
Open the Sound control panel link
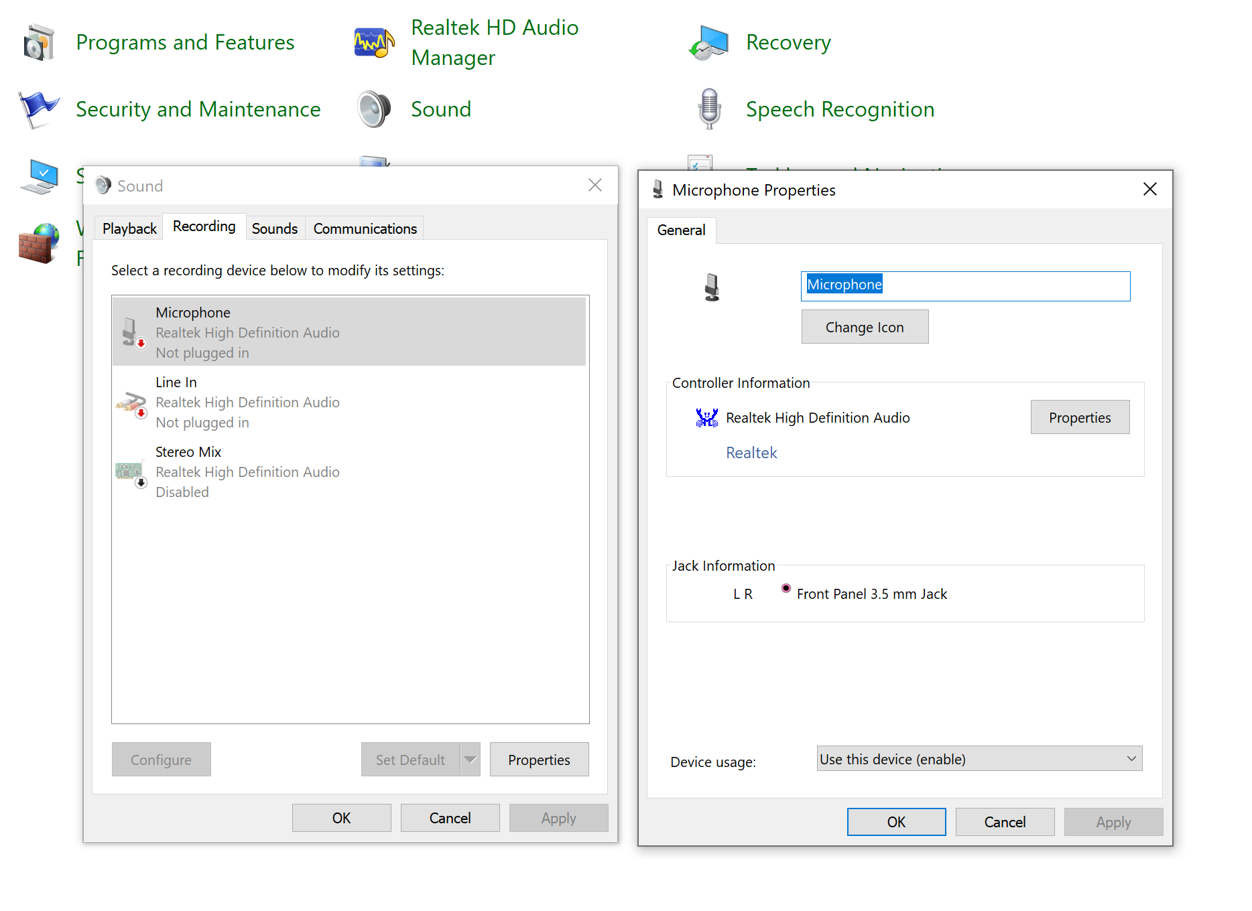441,109
